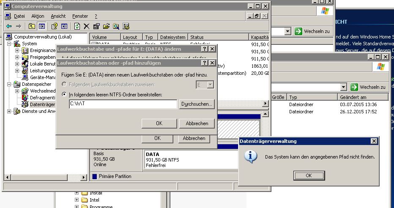Image resolution: width=394 pixels, height=208 pixels.
Task: Click OK in the Datenträgerverwaltung error dialog
Action: [308, 175]
